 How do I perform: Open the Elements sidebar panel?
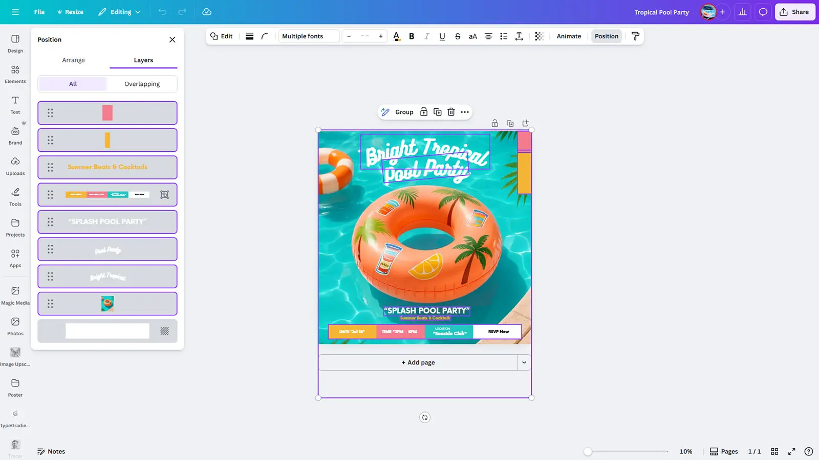(x=15, y=74)
